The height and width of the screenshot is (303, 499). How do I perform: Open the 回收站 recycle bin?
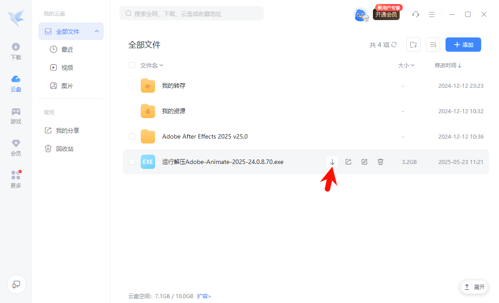tap(59, 149)
